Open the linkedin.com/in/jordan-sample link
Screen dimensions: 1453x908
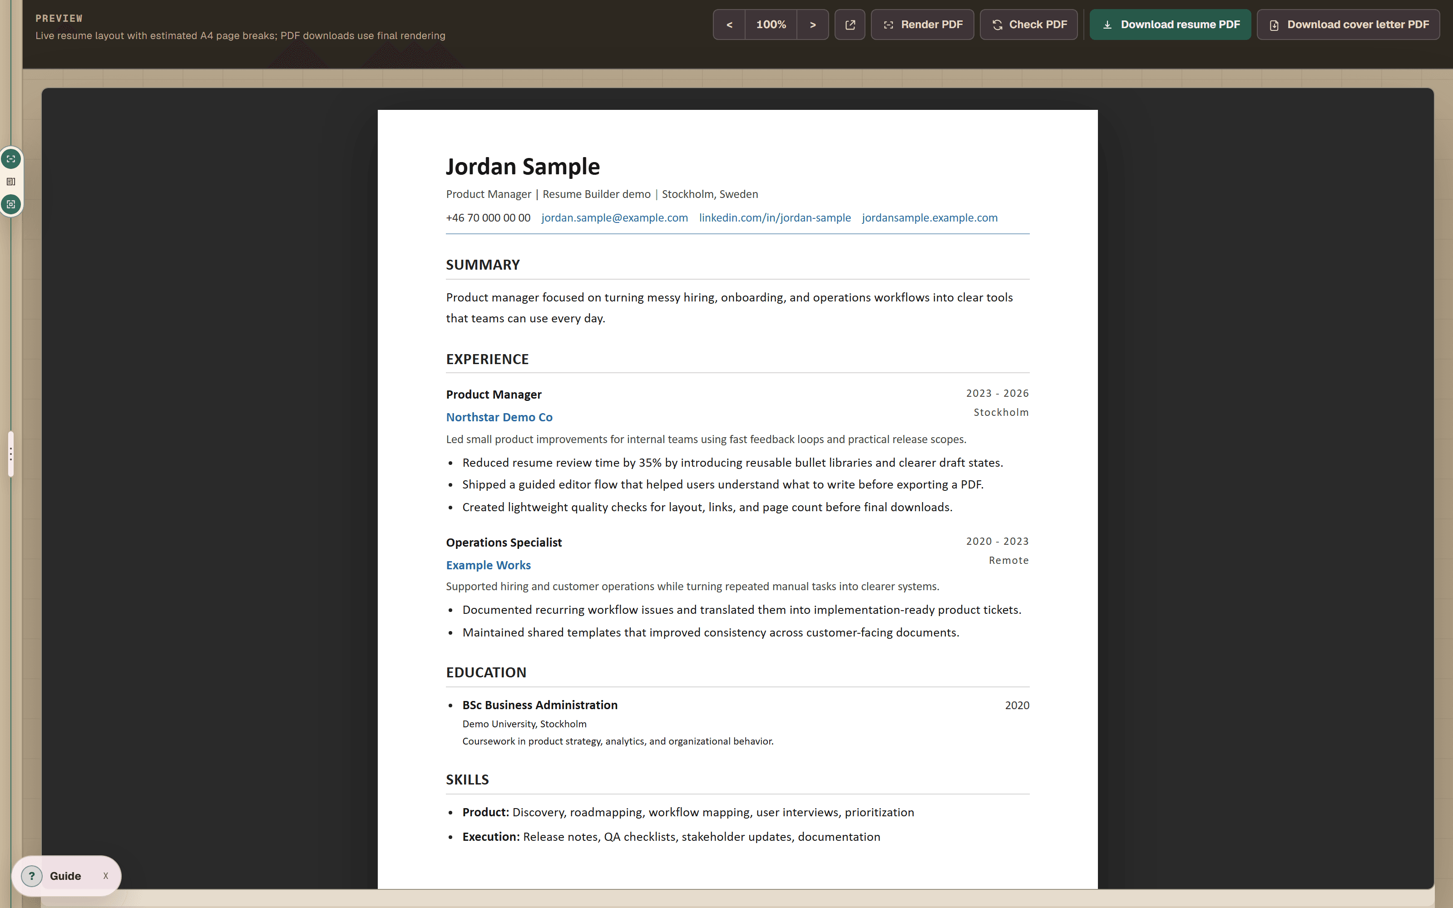click(775, 217)
